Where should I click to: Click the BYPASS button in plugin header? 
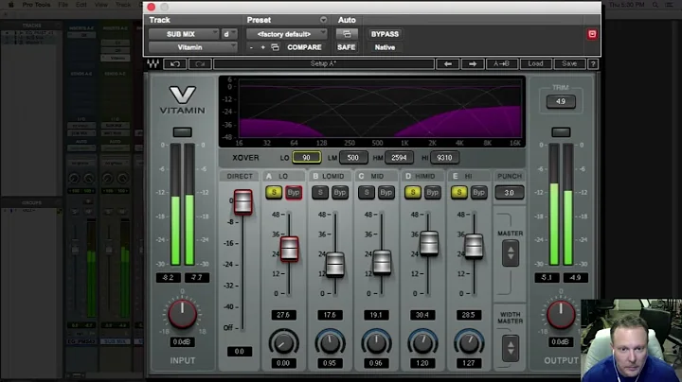pyautogui.click(x=385, y=34)
